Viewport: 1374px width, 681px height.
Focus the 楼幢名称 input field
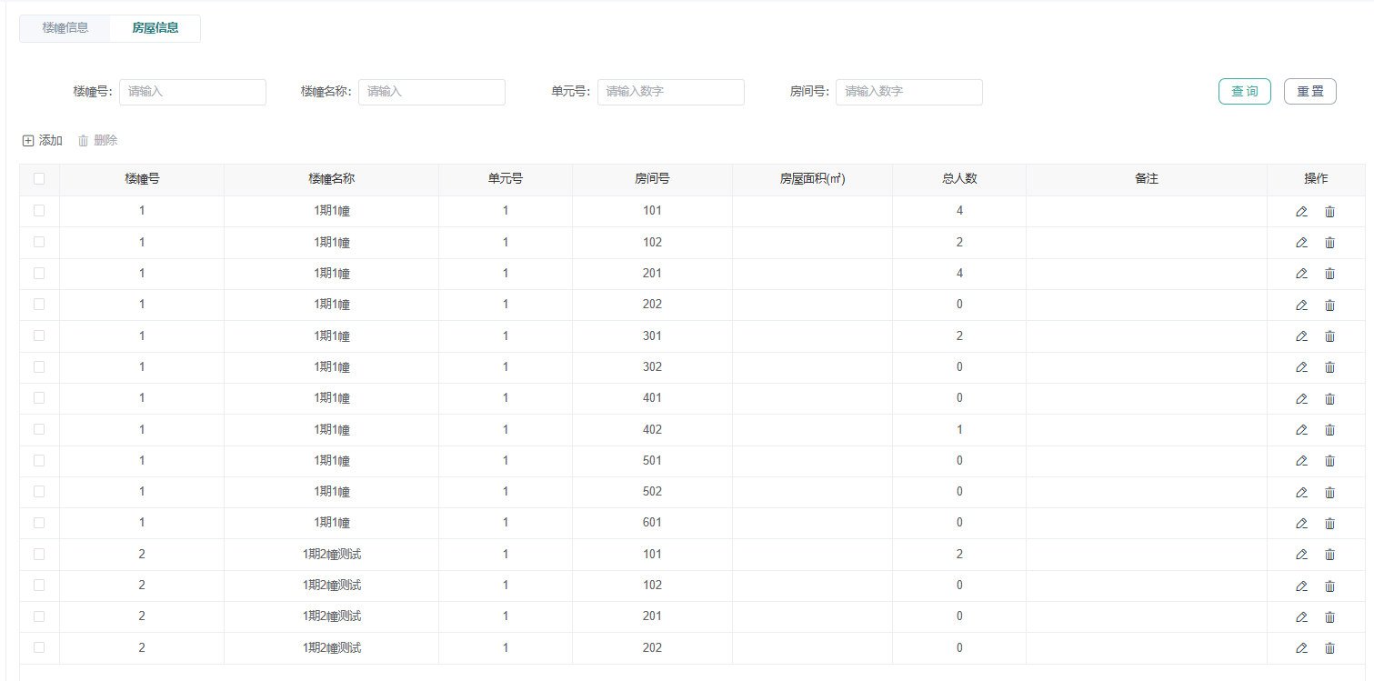432,92
